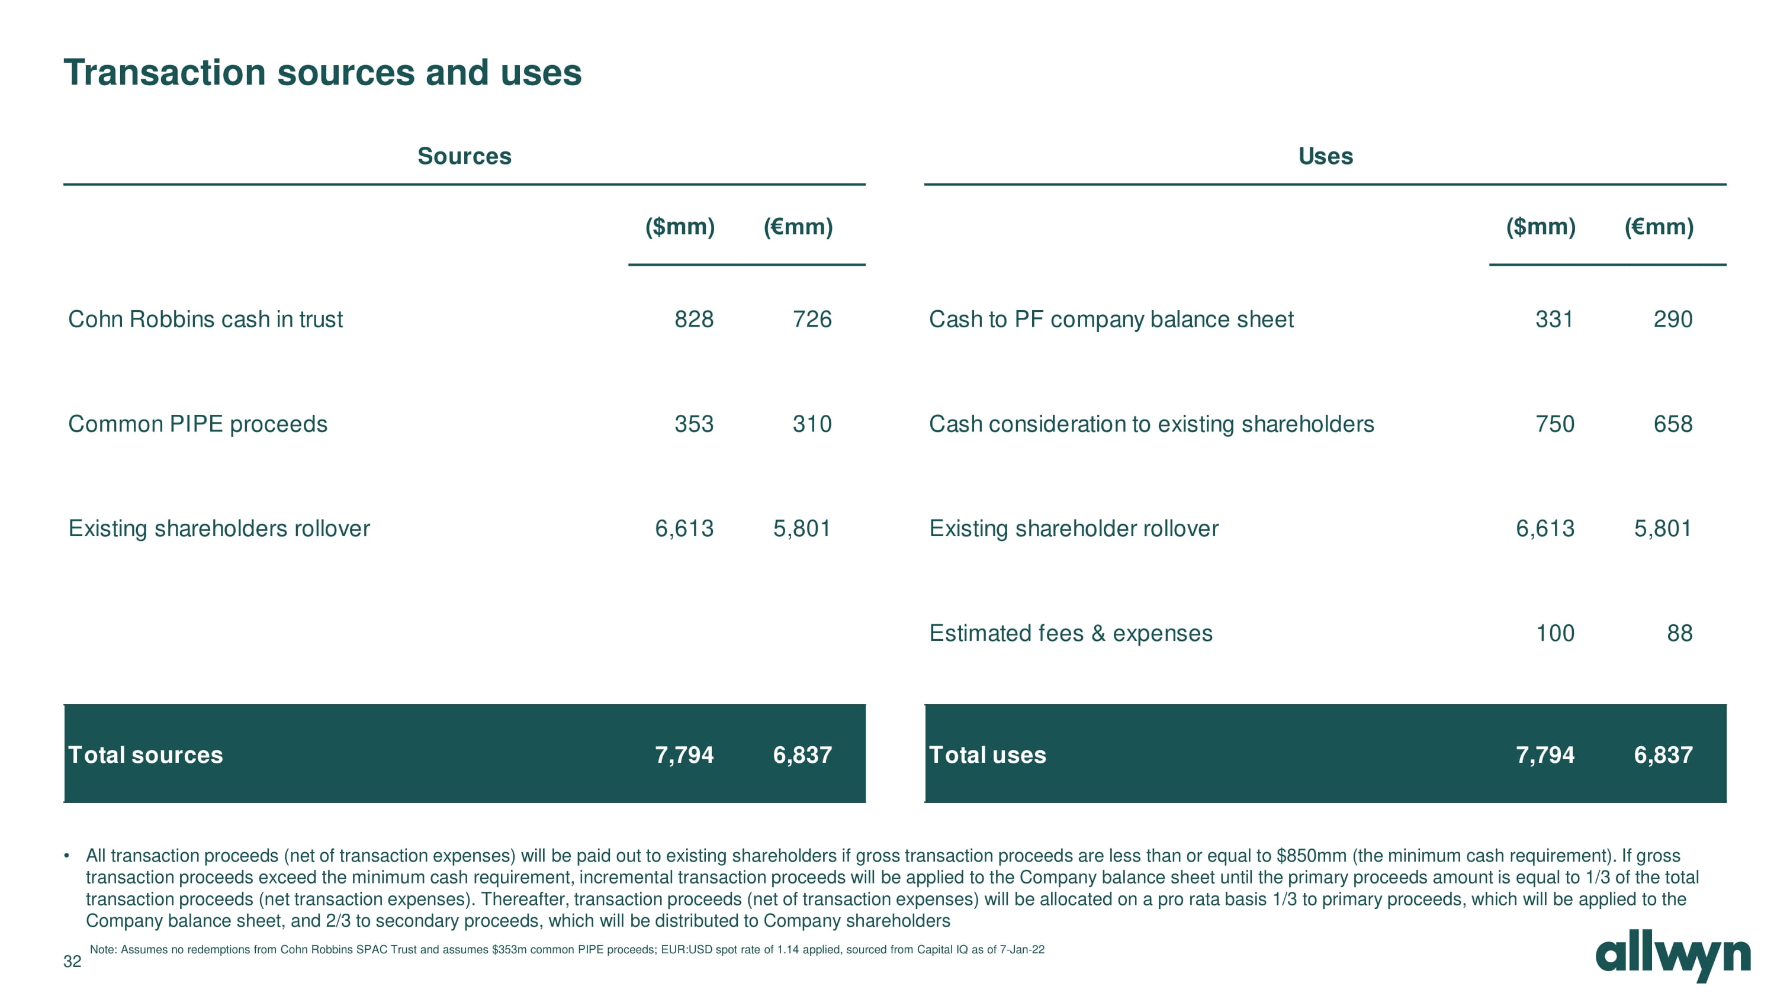Select the 353 Common PIPE proceeds value
Viewport: 1790px width, 1006px height.
[693, 424]
